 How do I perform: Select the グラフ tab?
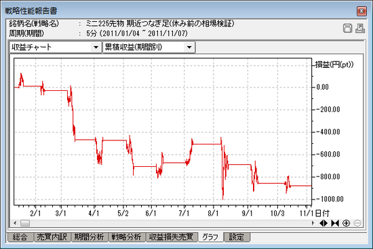[210, 237]
